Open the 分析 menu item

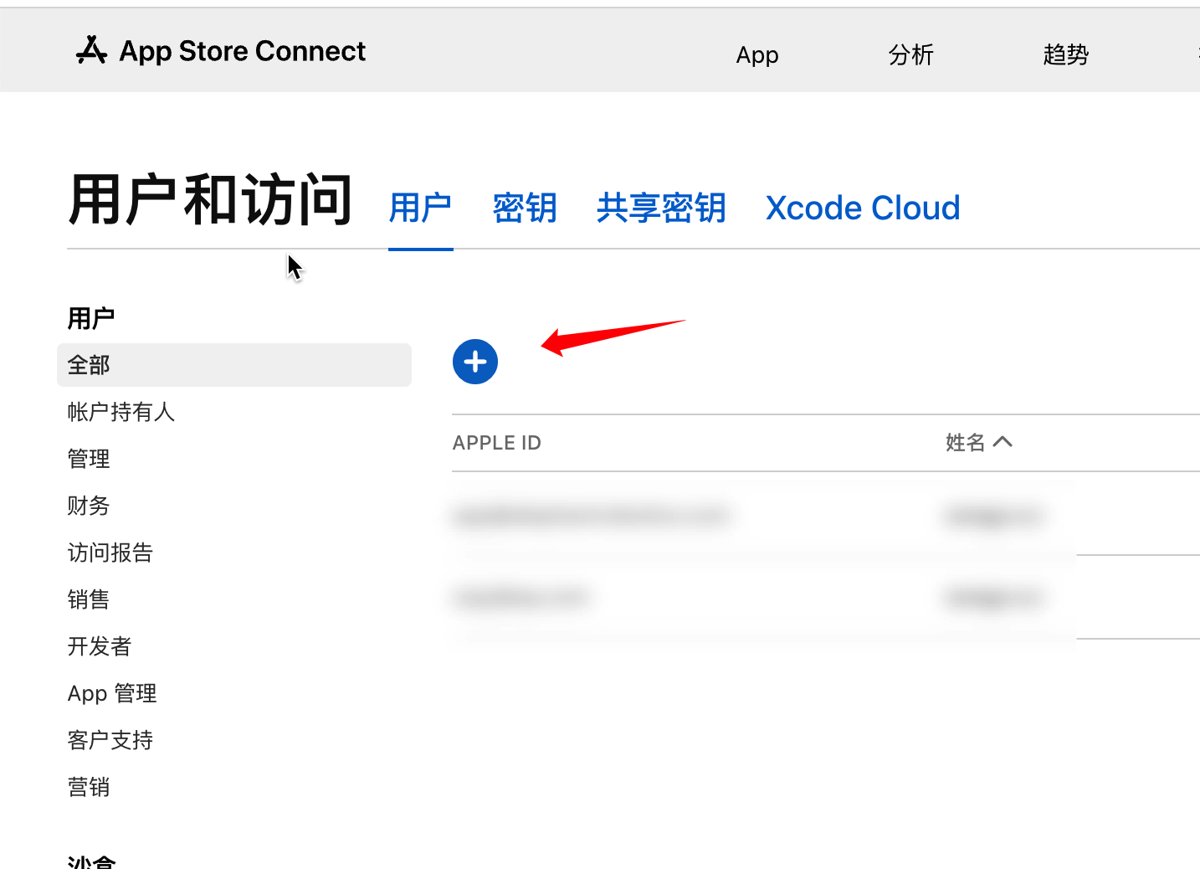(x=910, y=55)
